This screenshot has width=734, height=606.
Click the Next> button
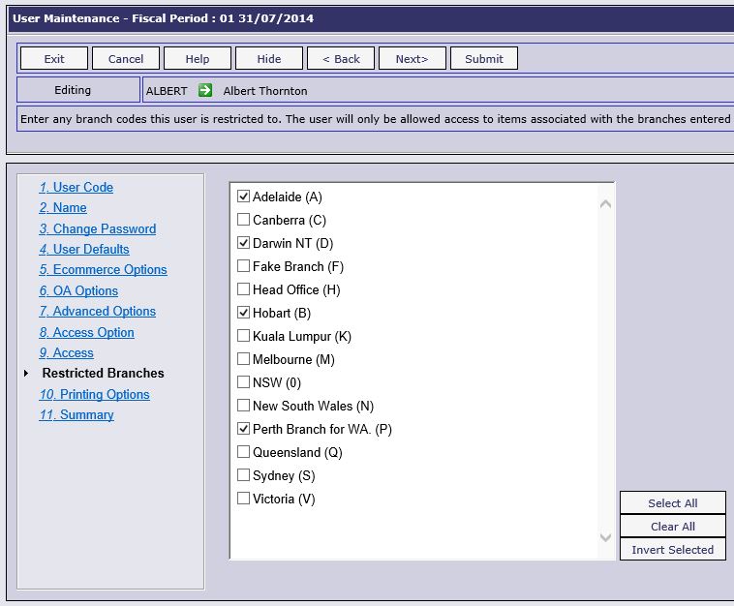coord(412,59)
